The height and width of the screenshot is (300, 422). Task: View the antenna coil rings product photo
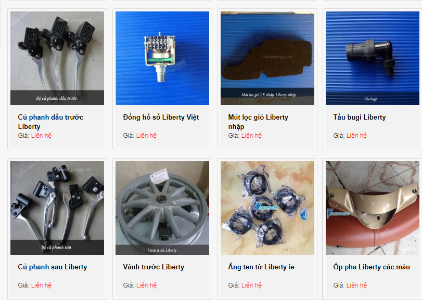[267, 208]
